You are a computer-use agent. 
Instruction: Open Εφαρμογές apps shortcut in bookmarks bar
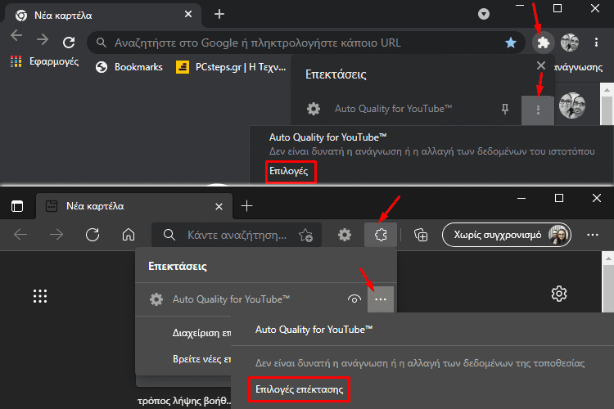click(45, 61)
